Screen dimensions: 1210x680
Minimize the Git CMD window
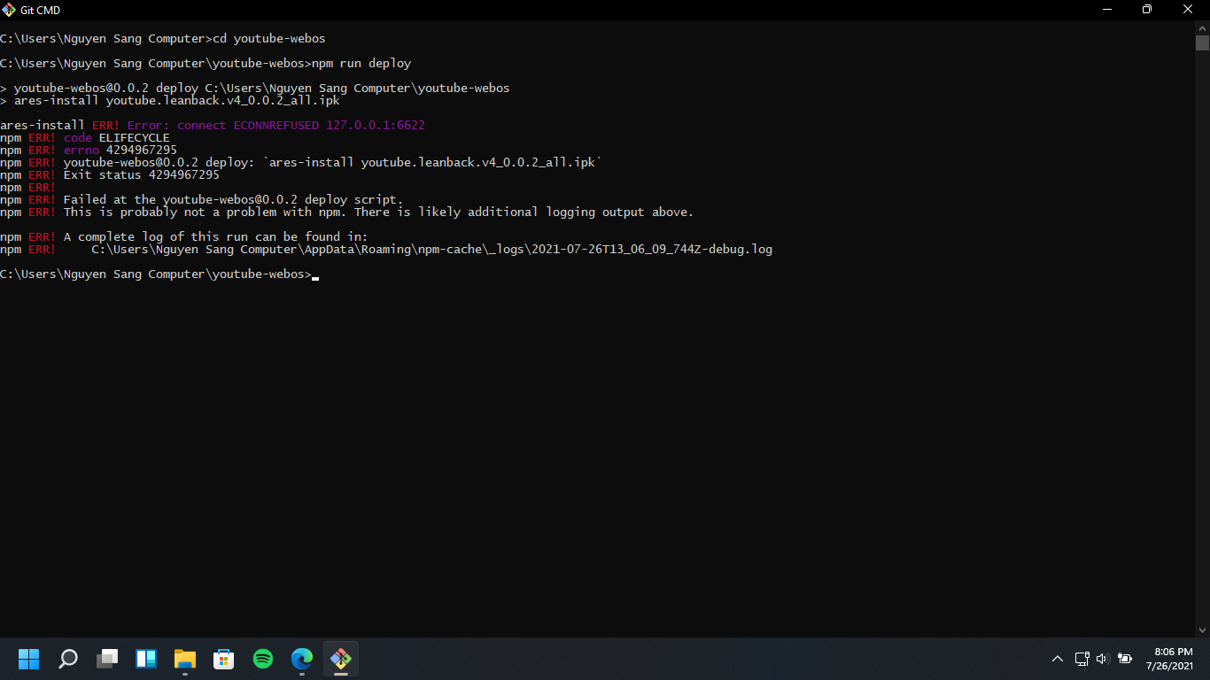(1106, 10)
